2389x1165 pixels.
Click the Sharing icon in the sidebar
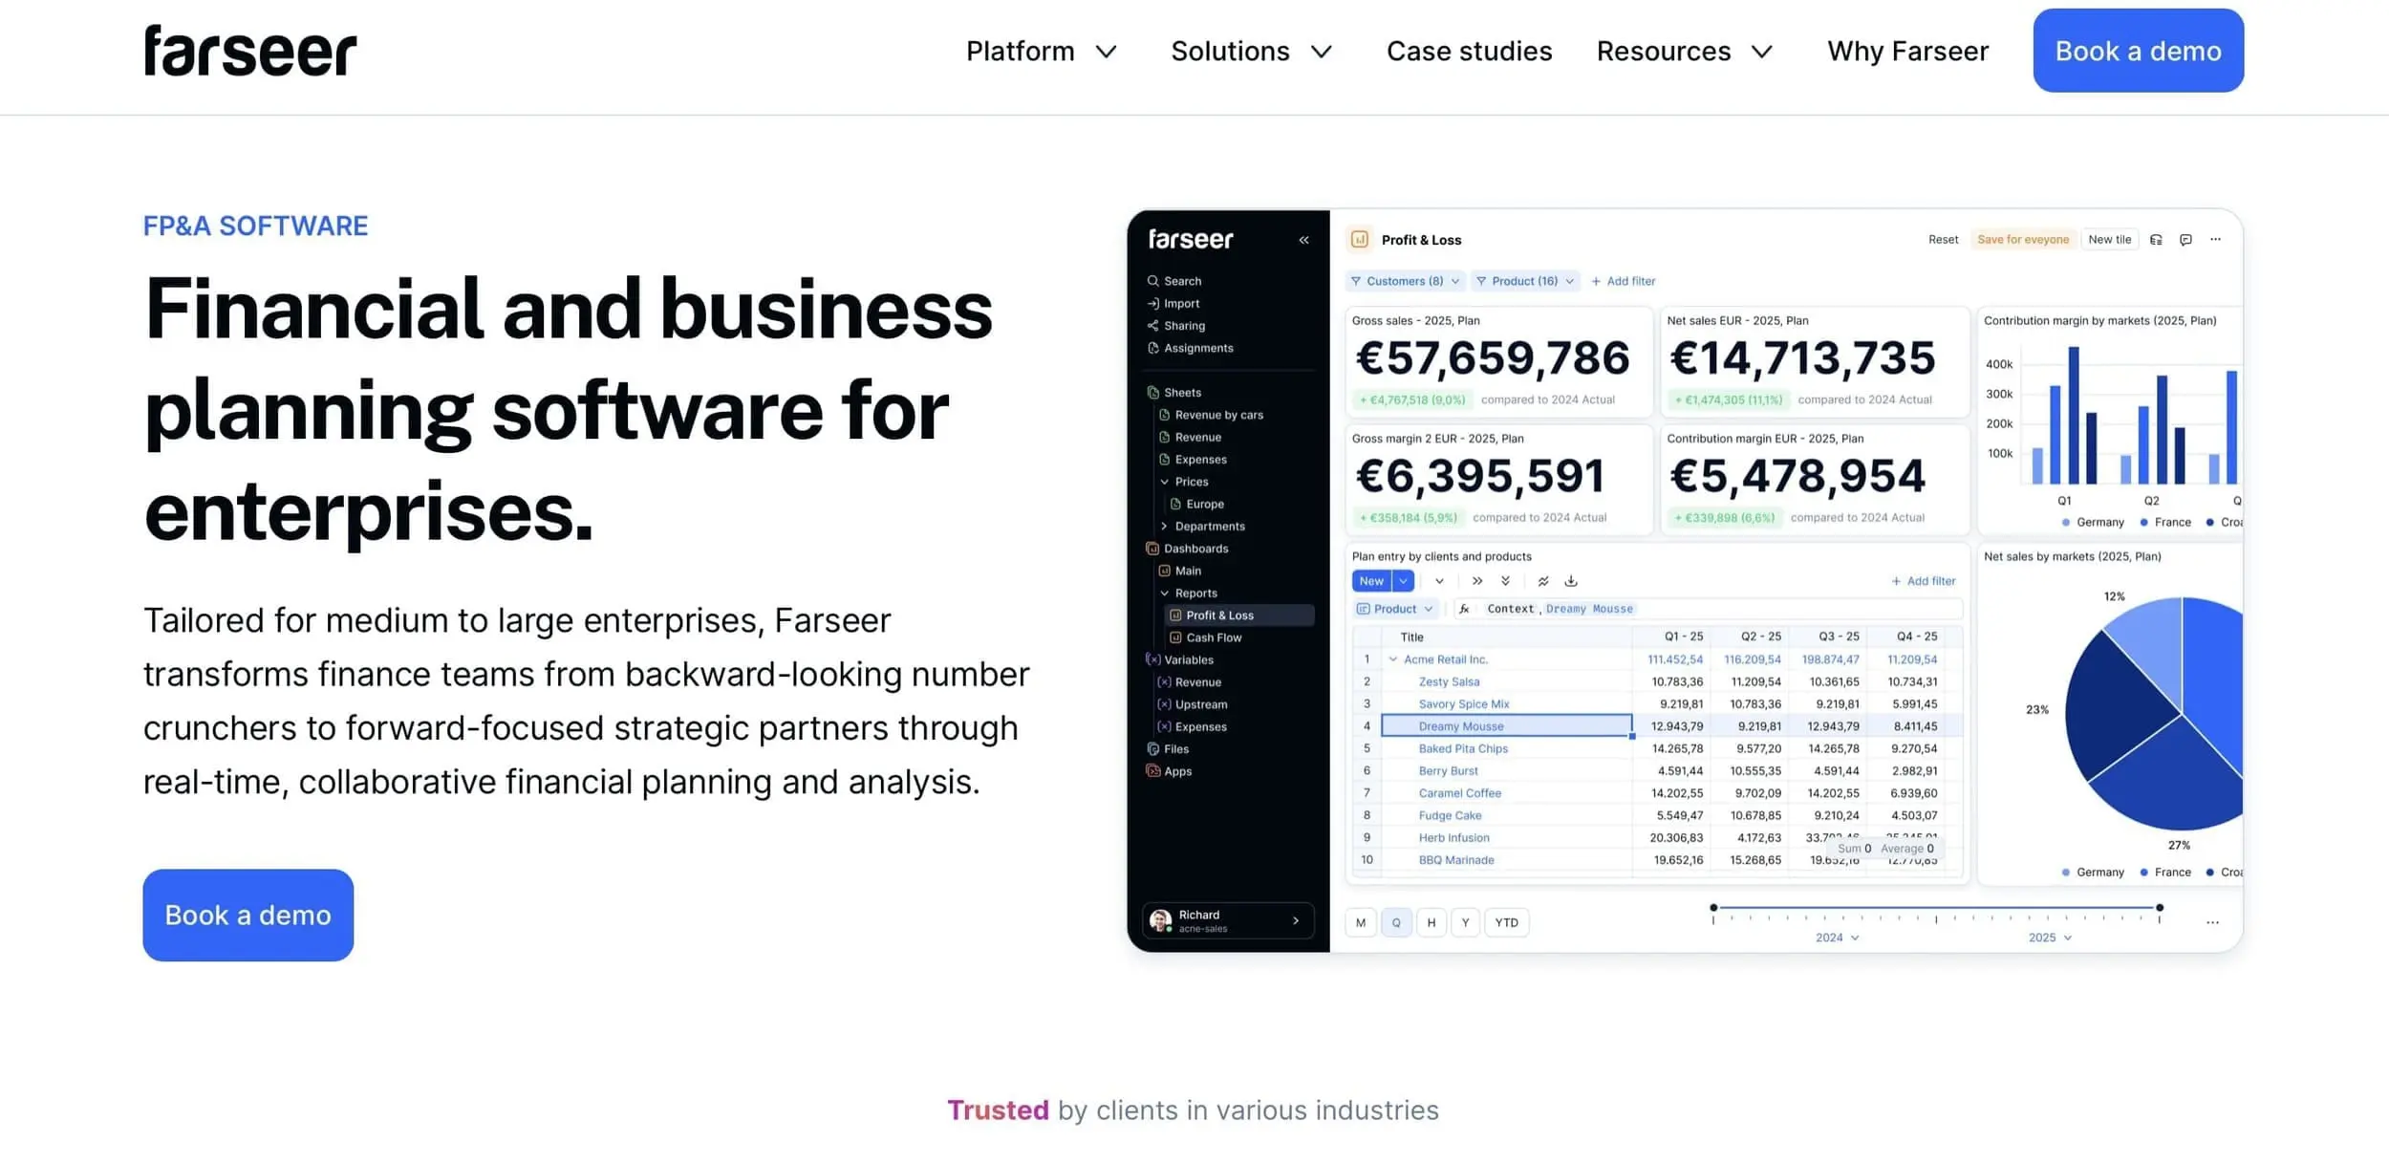pyautogui.click(x=1153, y=325)
